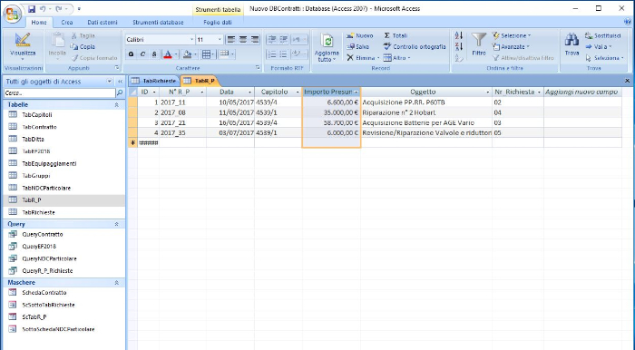Toggle Totali row

point(396,35)
